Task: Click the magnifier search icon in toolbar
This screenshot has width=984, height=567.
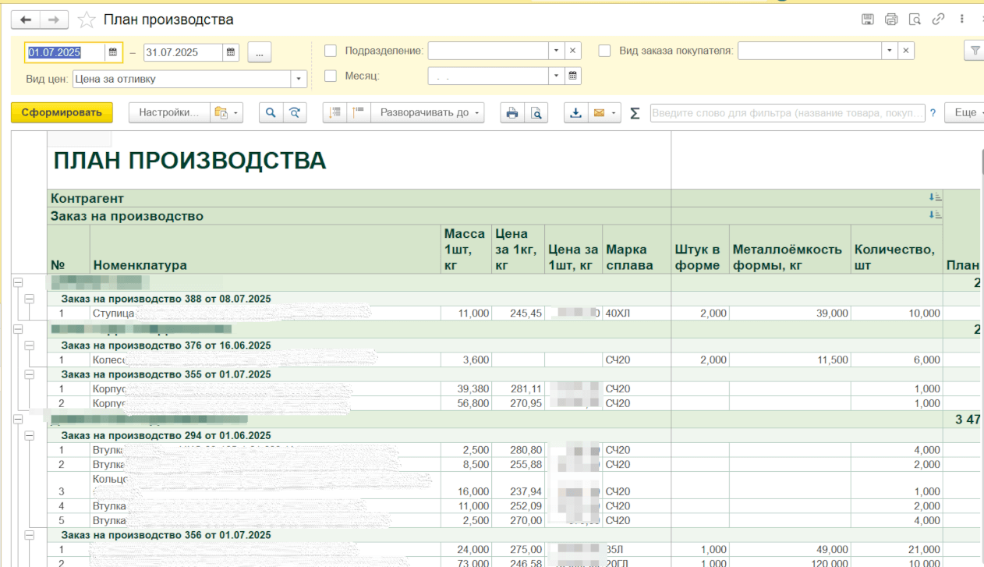Action: tap(271, 113)
